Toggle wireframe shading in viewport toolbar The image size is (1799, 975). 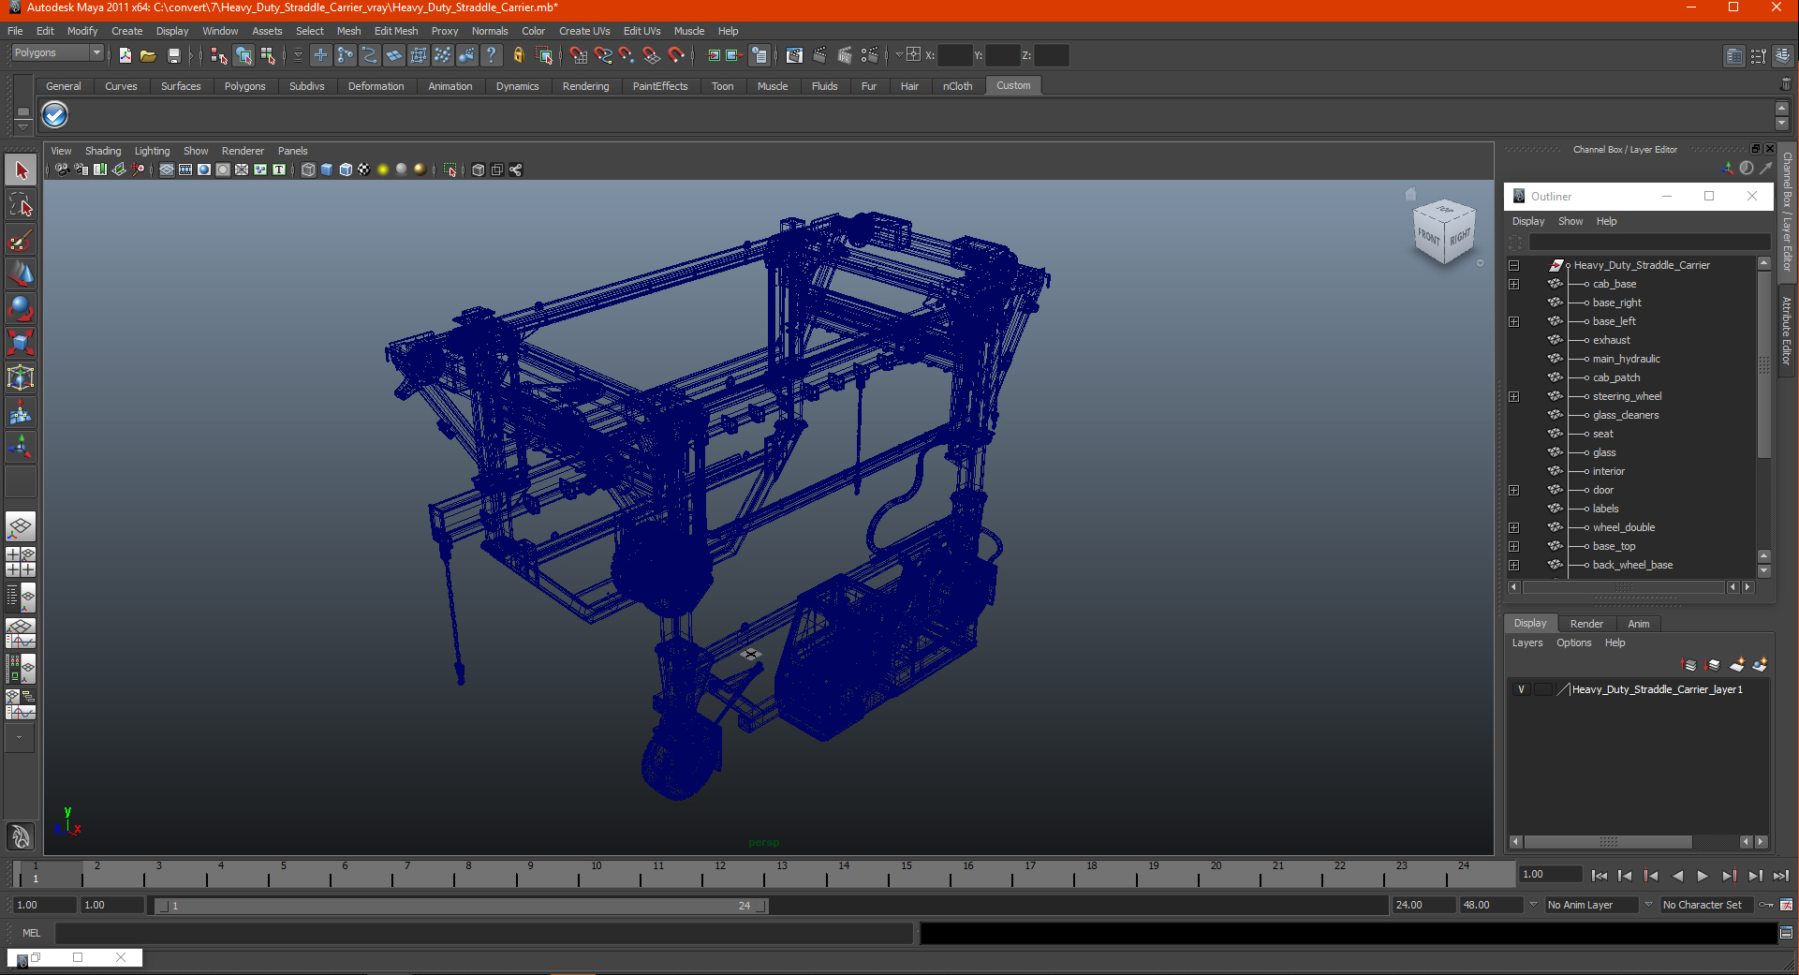[308, 170]
